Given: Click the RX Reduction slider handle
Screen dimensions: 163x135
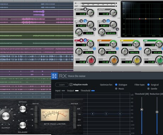Looking at the screenshot, I should (x=157, y=112).
